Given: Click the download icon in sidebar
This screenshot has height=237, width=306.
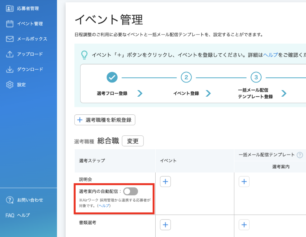Looking at the screenshot, I should (x=10, y=69).
